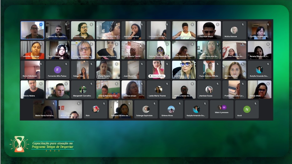Click the purple F avatar of Fernanda Mila Padua
Image resolution: width=292 pixels, height=164 pixels.
58,70
